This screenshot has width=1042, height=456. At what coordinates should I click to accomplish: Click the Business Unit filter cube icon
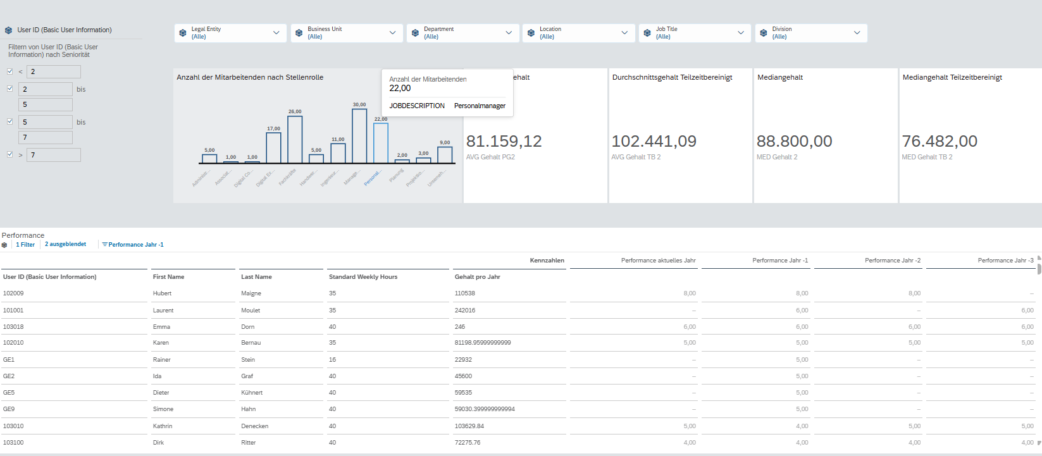299,33
